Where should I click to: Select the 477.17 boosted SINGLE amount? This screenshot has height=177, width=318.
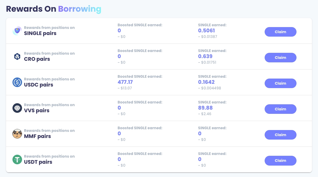click(125, 82)
